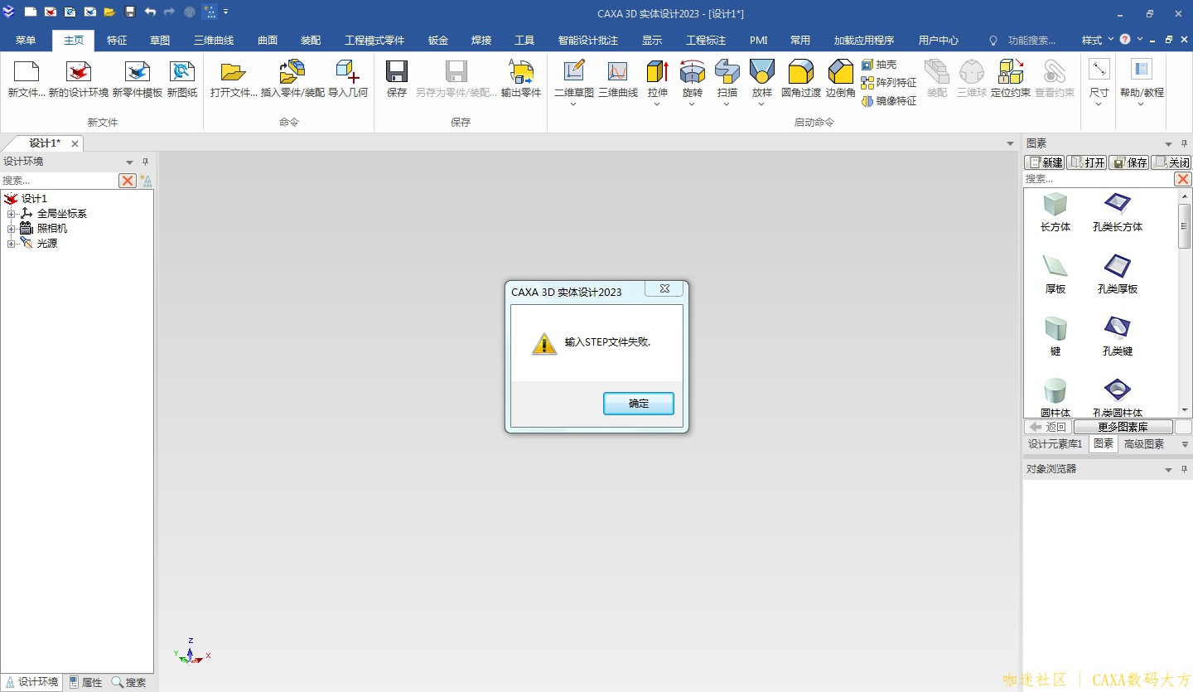This screenshot has width=1193, height=692.
Task: Close the STEP import failure dialog
Action: 664,289
